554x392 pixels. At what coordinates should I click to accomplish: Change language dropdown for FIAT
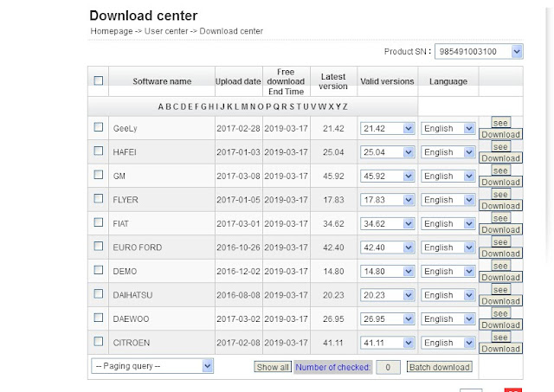click(448, 223)
